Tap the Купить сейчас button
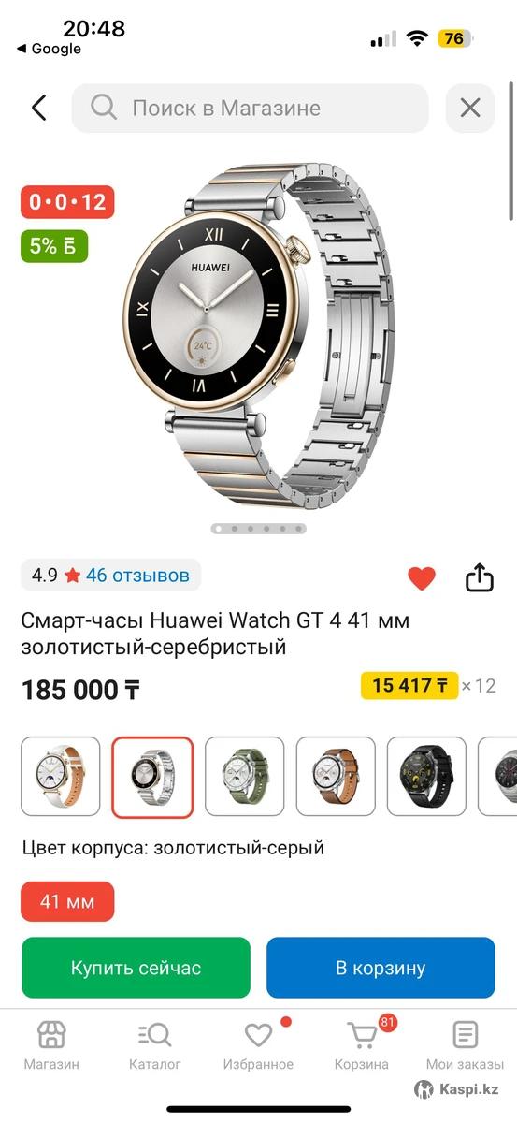This screenshot has height=1123, width=517. (x=136, y=968)
